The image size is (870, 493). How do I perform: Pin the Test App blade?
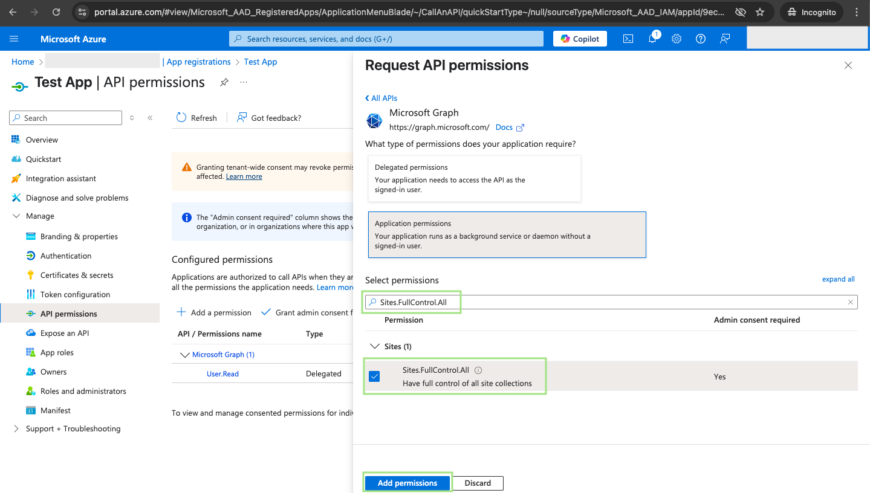click(224, 82)
